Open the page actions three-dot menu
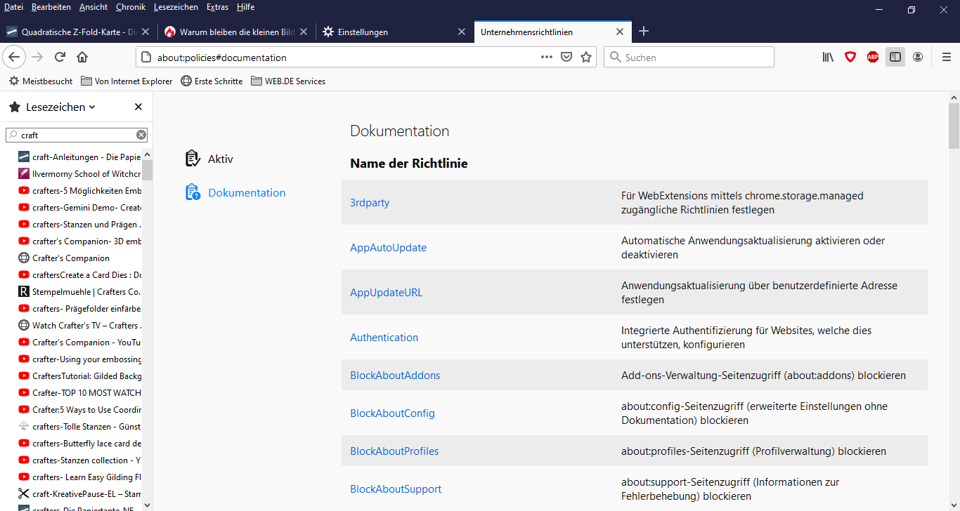 [x=547, y=58]
